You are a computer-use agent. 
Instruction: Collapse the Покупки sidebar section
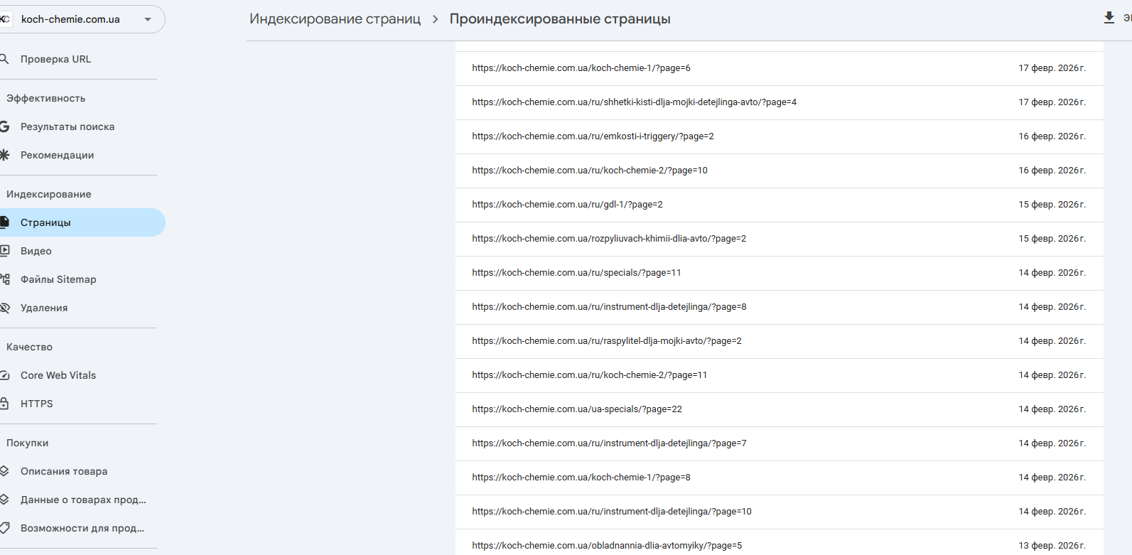click(x=27, y=443)
